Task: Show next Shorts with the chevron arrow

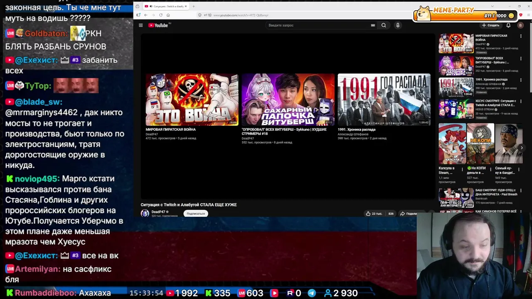Action: [522, 147]
